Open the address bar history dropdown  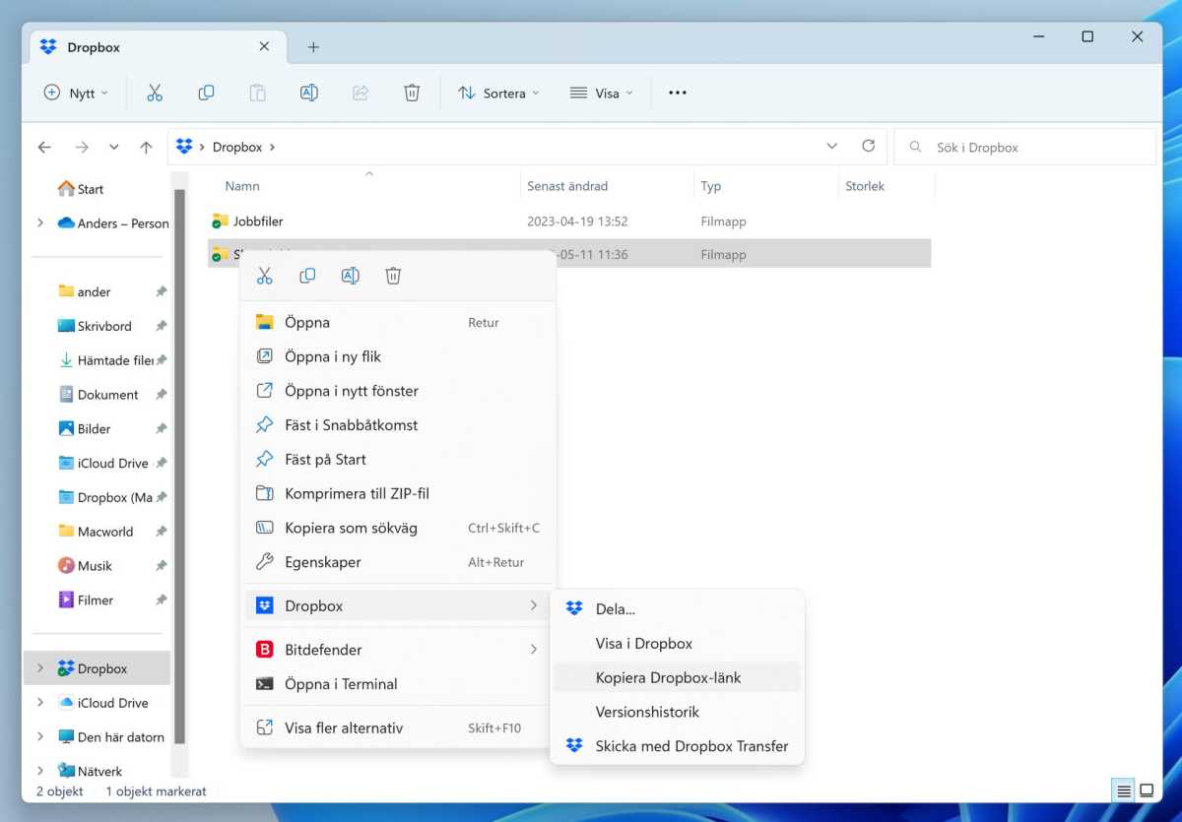[832, 147]
